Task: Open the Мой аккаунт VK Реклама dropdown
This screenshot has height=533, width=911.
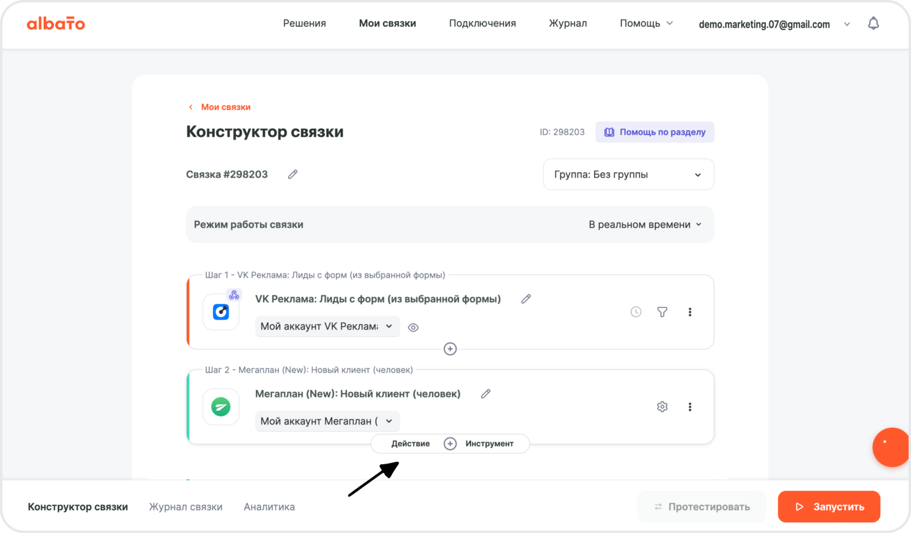Action: pyautogui.click(x=327, y=326)
